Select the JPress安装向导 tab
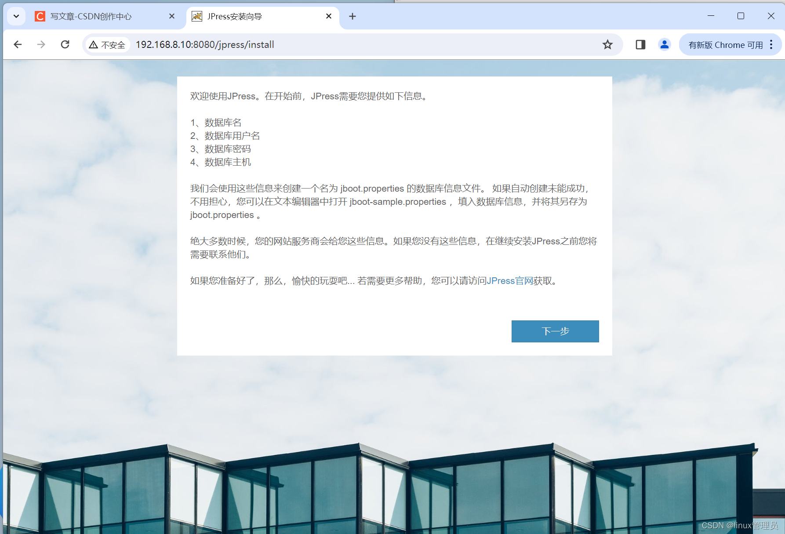The width and height of the screenshot is (785, 534). click(x=263, y=16)
